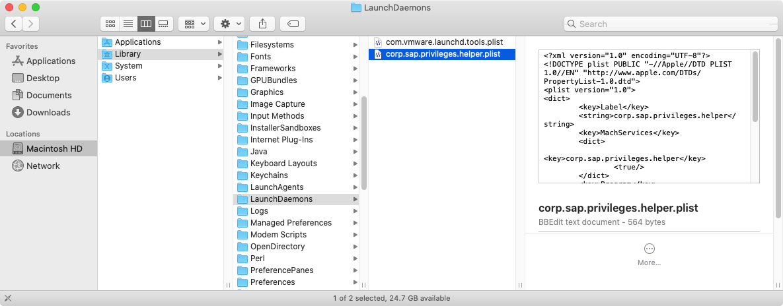Click into the Search field

click(x=671, y=24)
